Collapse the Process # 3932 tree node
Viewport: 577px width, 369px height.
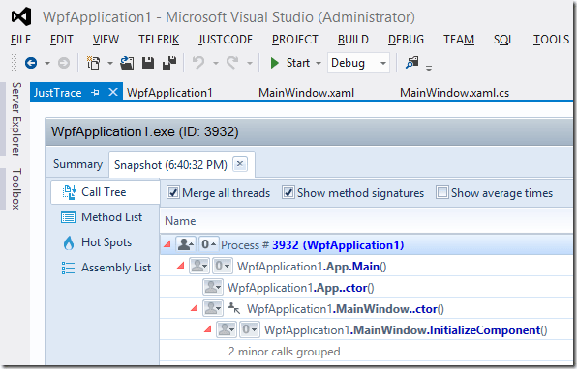[167, 244]
